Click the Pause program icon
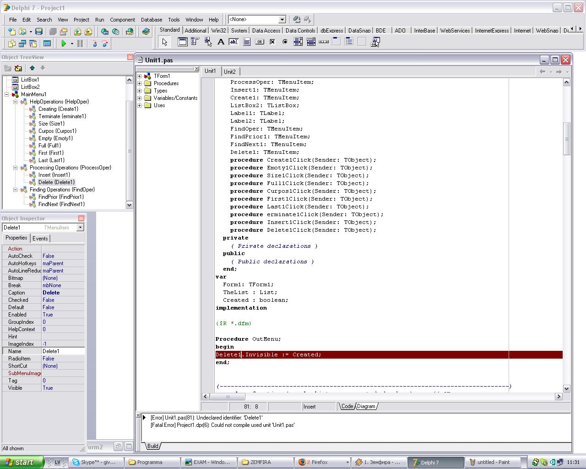586x469 pixels. (80, 44)
